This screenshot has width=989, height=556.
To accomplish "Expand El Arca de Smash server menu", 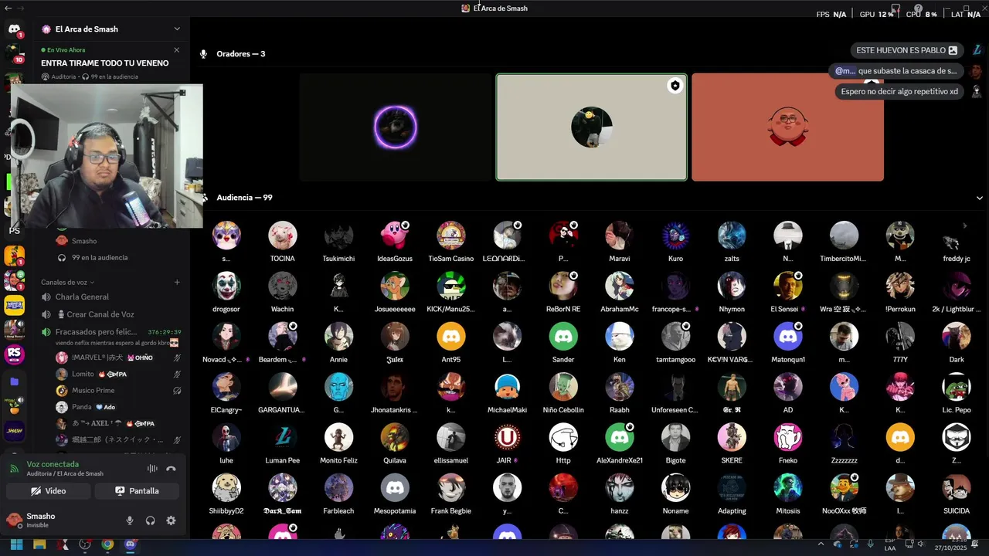I will click(177, 29).
